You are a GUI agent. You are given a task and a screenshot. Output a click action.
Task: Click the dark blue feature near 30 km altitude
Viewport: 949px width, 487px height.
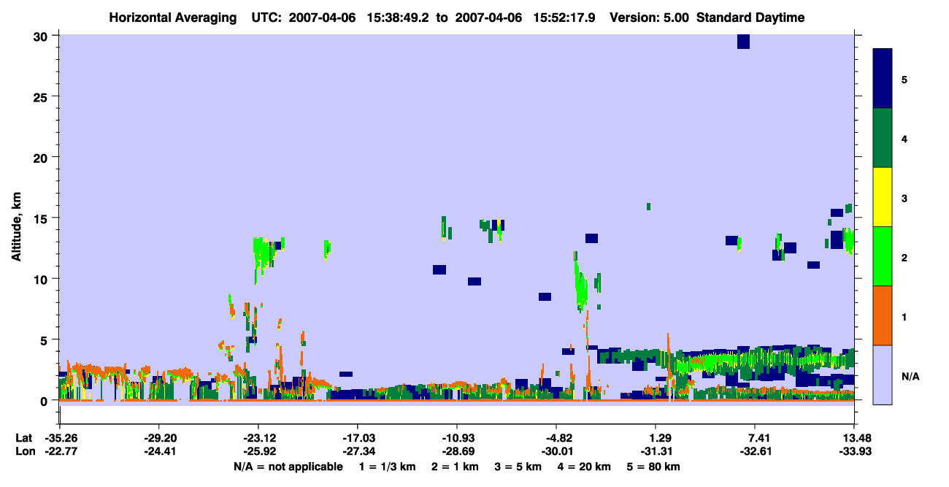tap(743, 42)
